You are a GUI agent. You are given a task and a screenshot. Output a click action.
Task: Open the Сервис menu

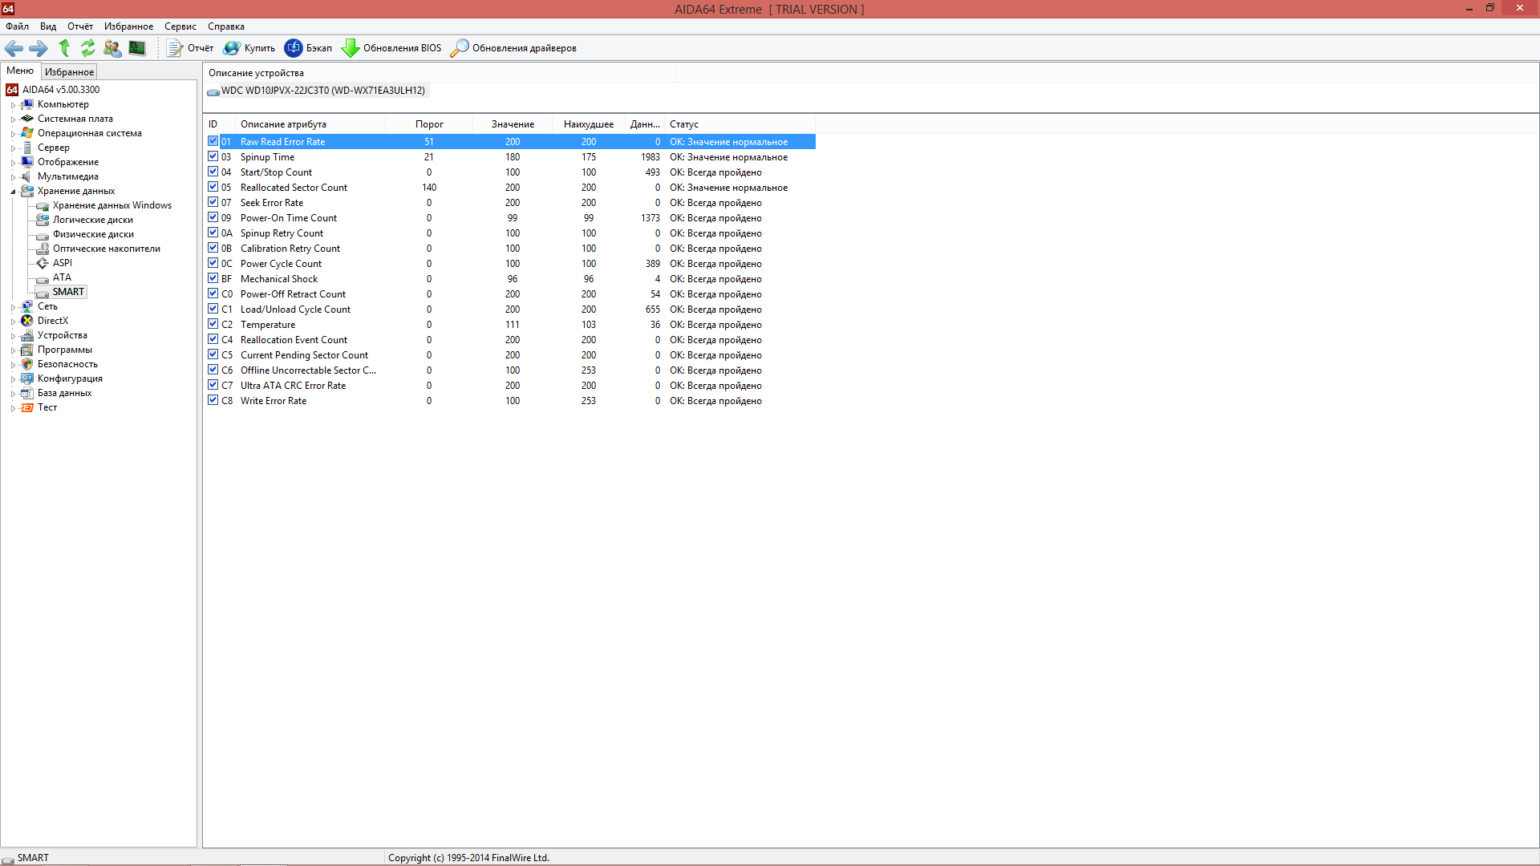click(x=180, y=26)
